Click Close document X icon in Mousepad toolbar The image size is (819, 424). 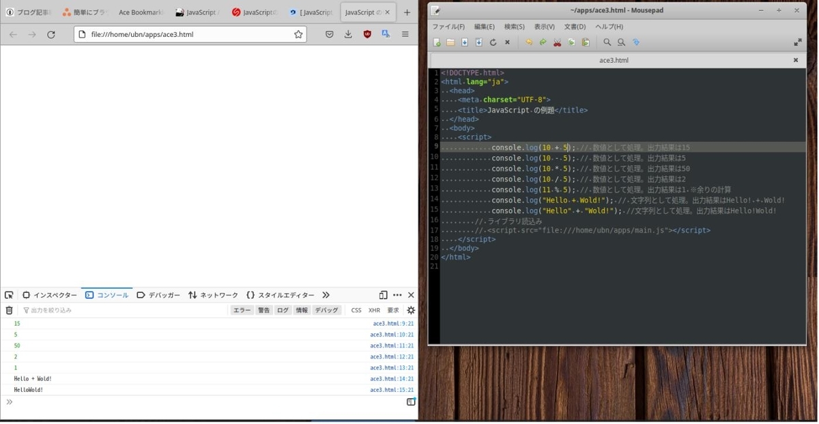click(507, 42)
